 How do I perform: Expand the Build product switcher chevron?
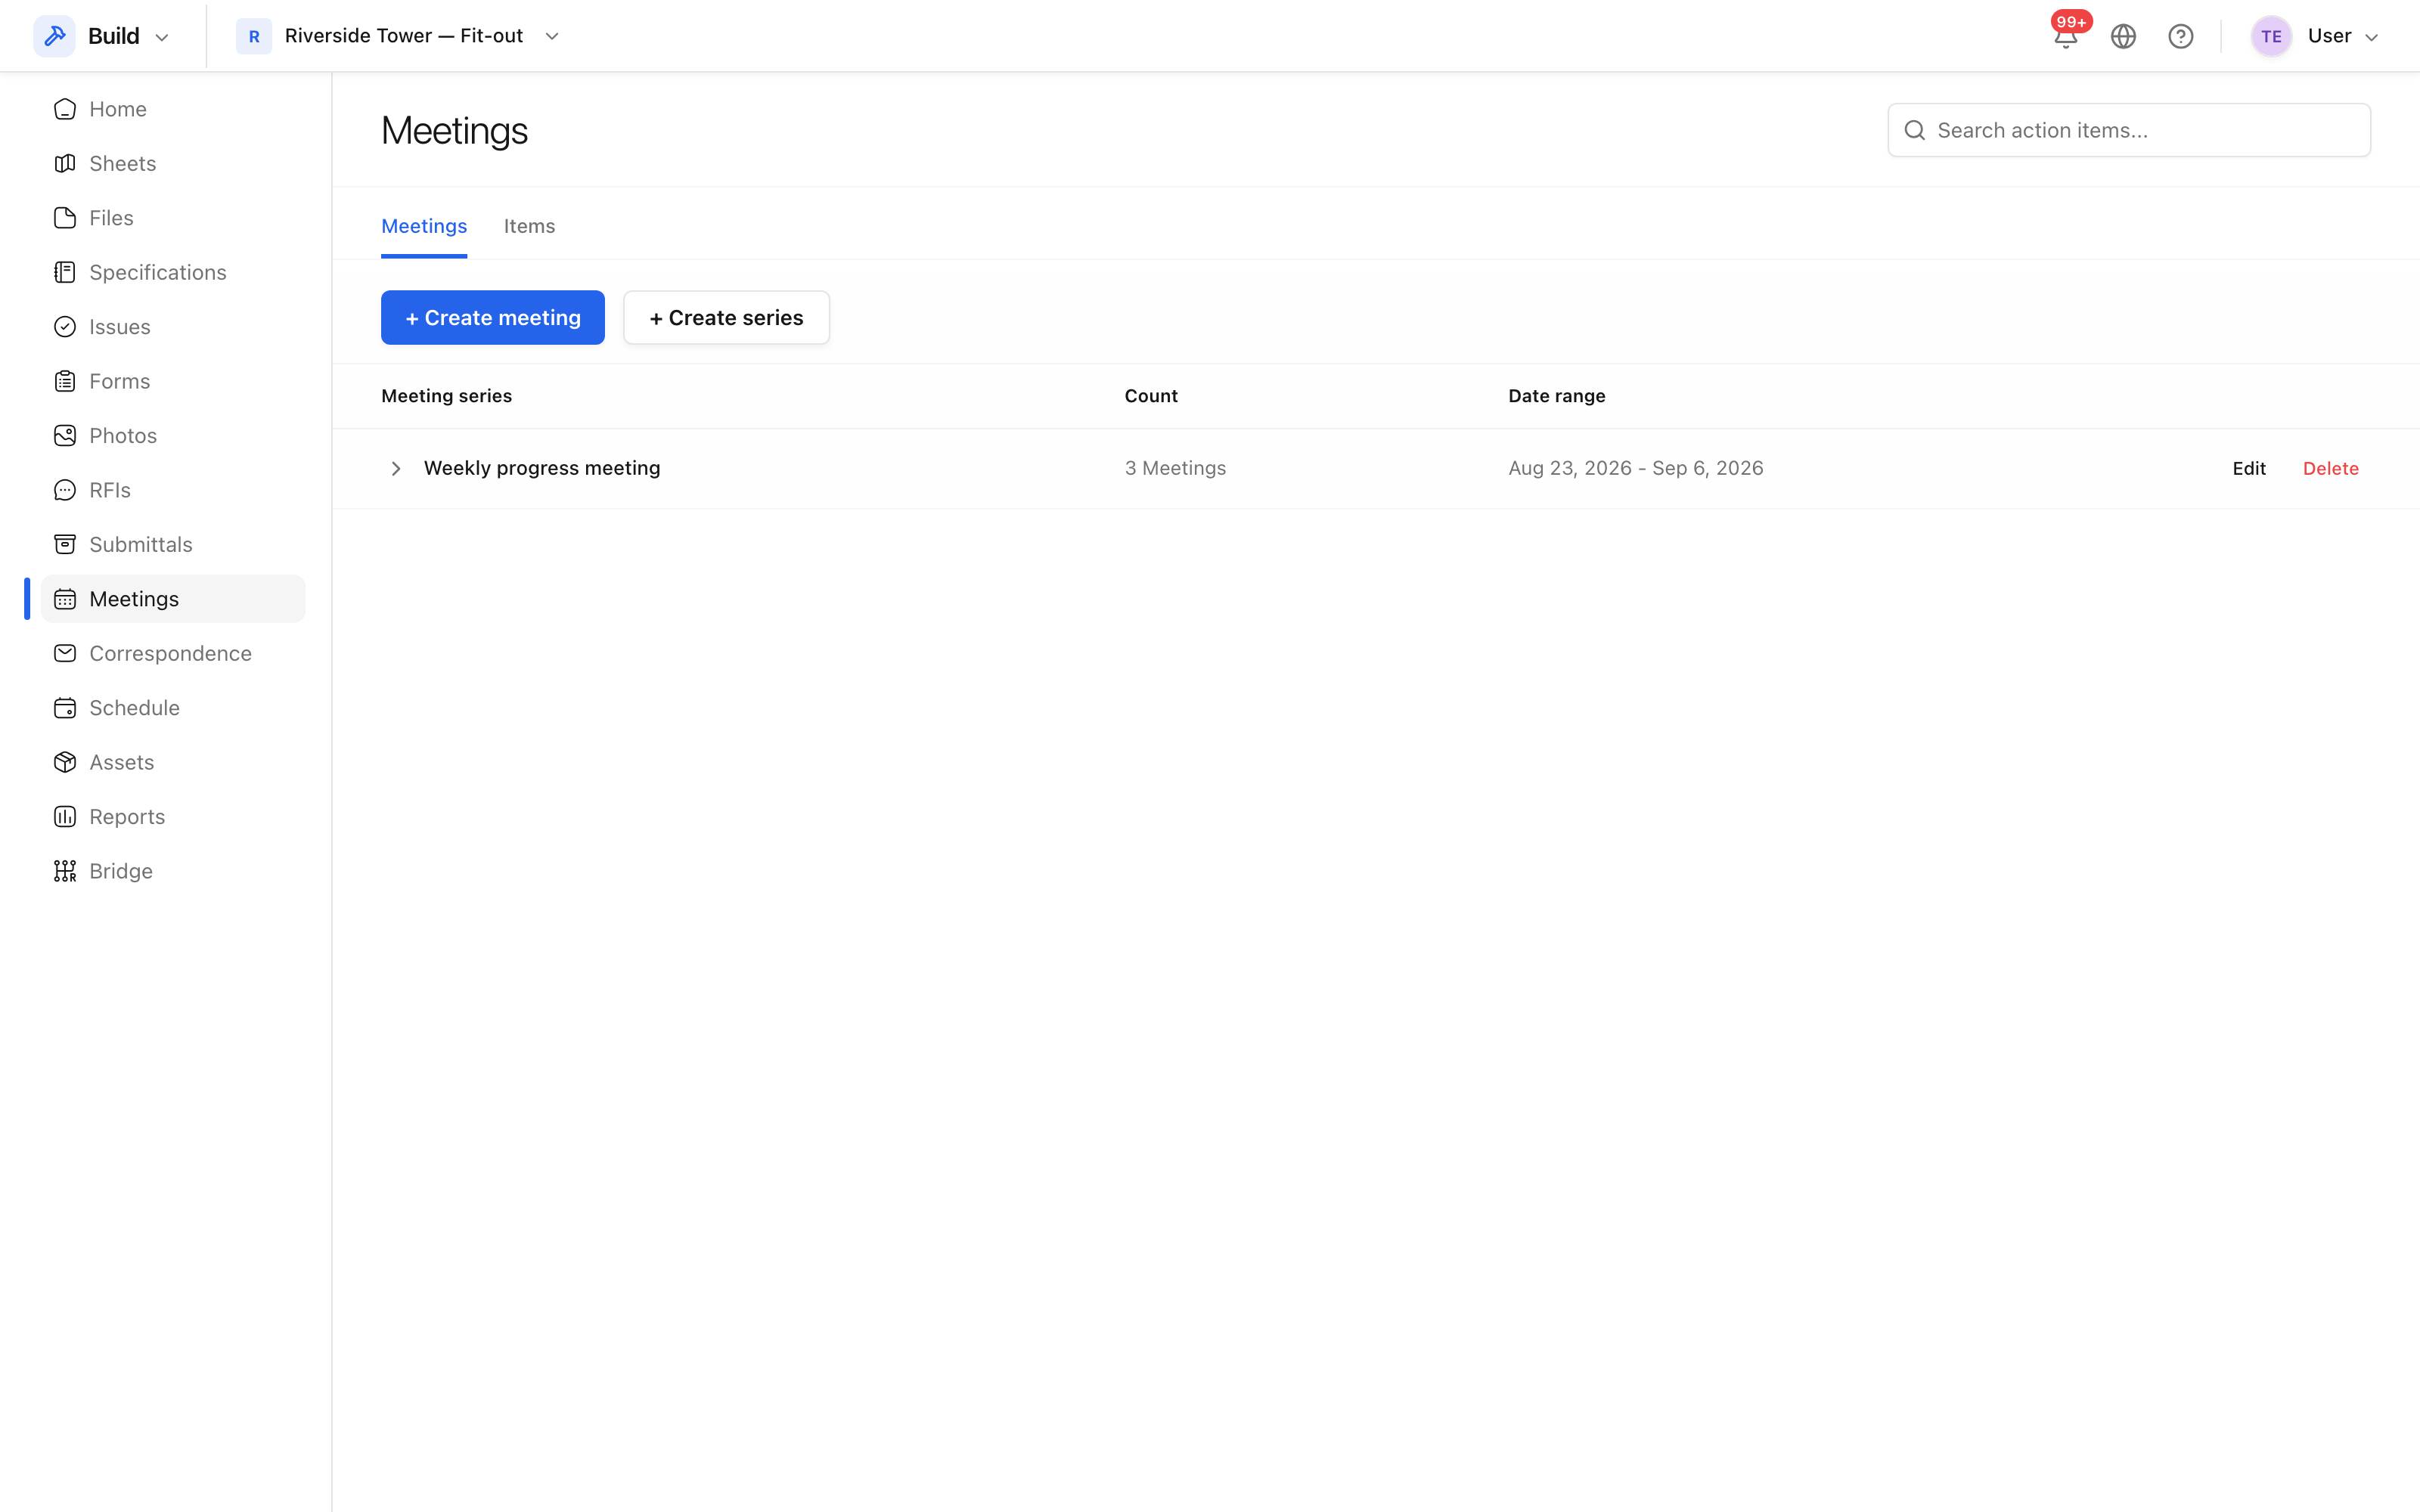point(162,37)
